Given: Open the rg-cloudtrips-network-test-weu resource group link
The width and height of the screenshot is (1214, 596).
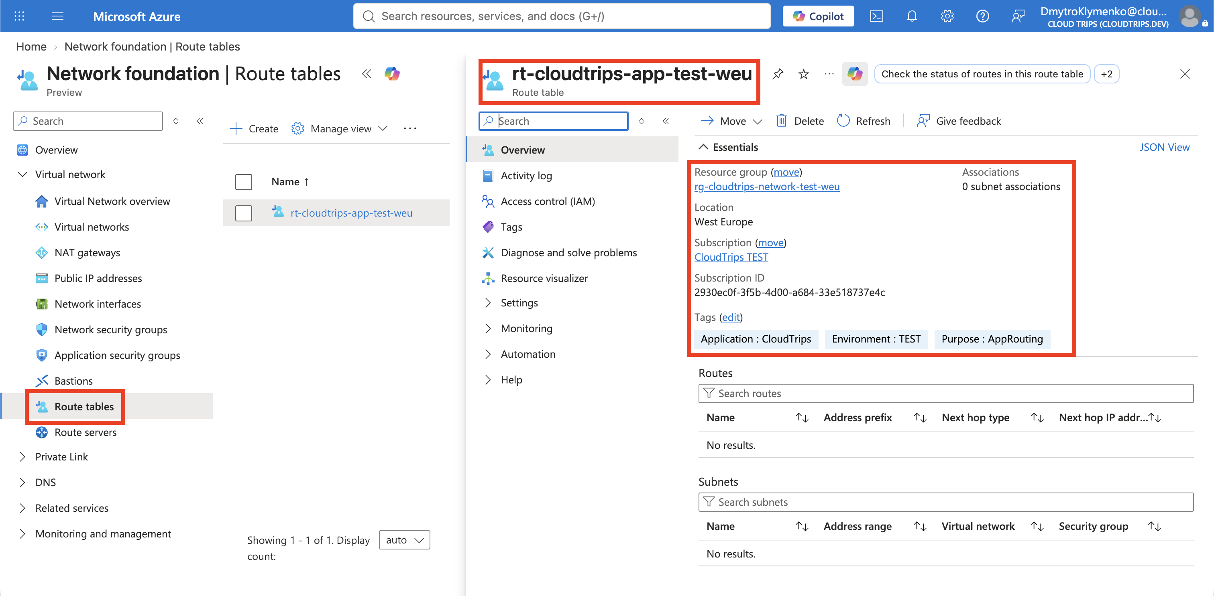Looking at the screenshot, I should pyautogui.click(x=767, y=187).
